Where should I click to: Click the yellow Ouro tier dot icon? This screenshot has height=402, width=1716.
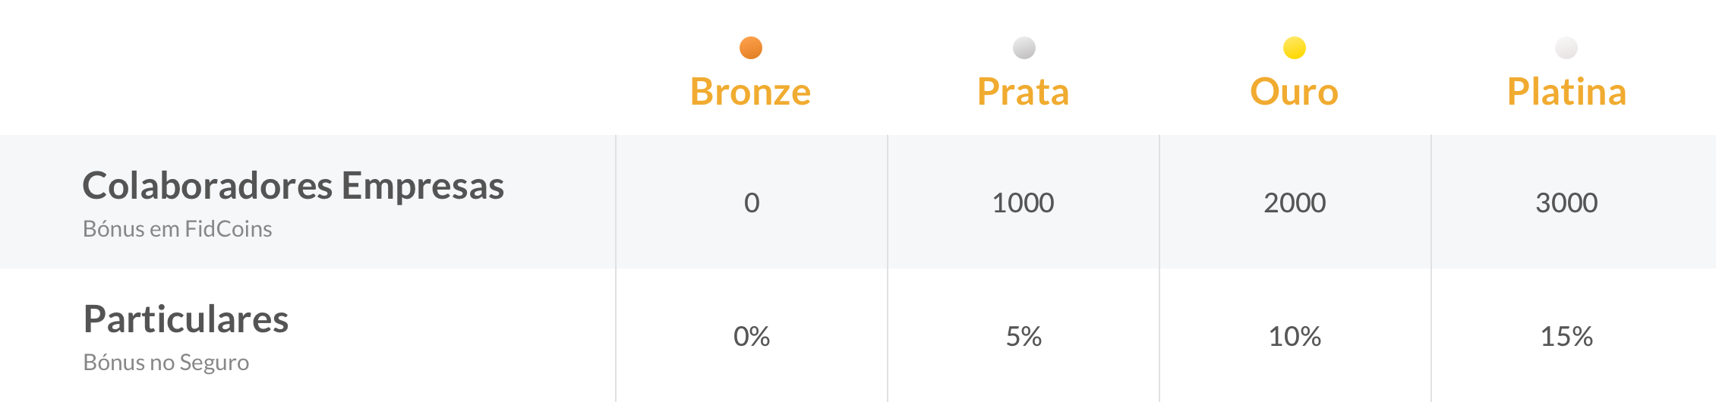(1295, 48)
